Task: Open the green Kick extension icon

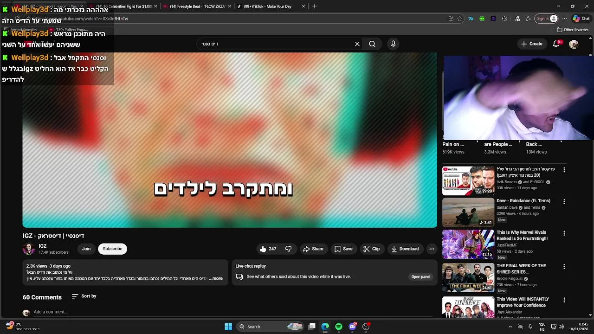Action: click(482, 19)
